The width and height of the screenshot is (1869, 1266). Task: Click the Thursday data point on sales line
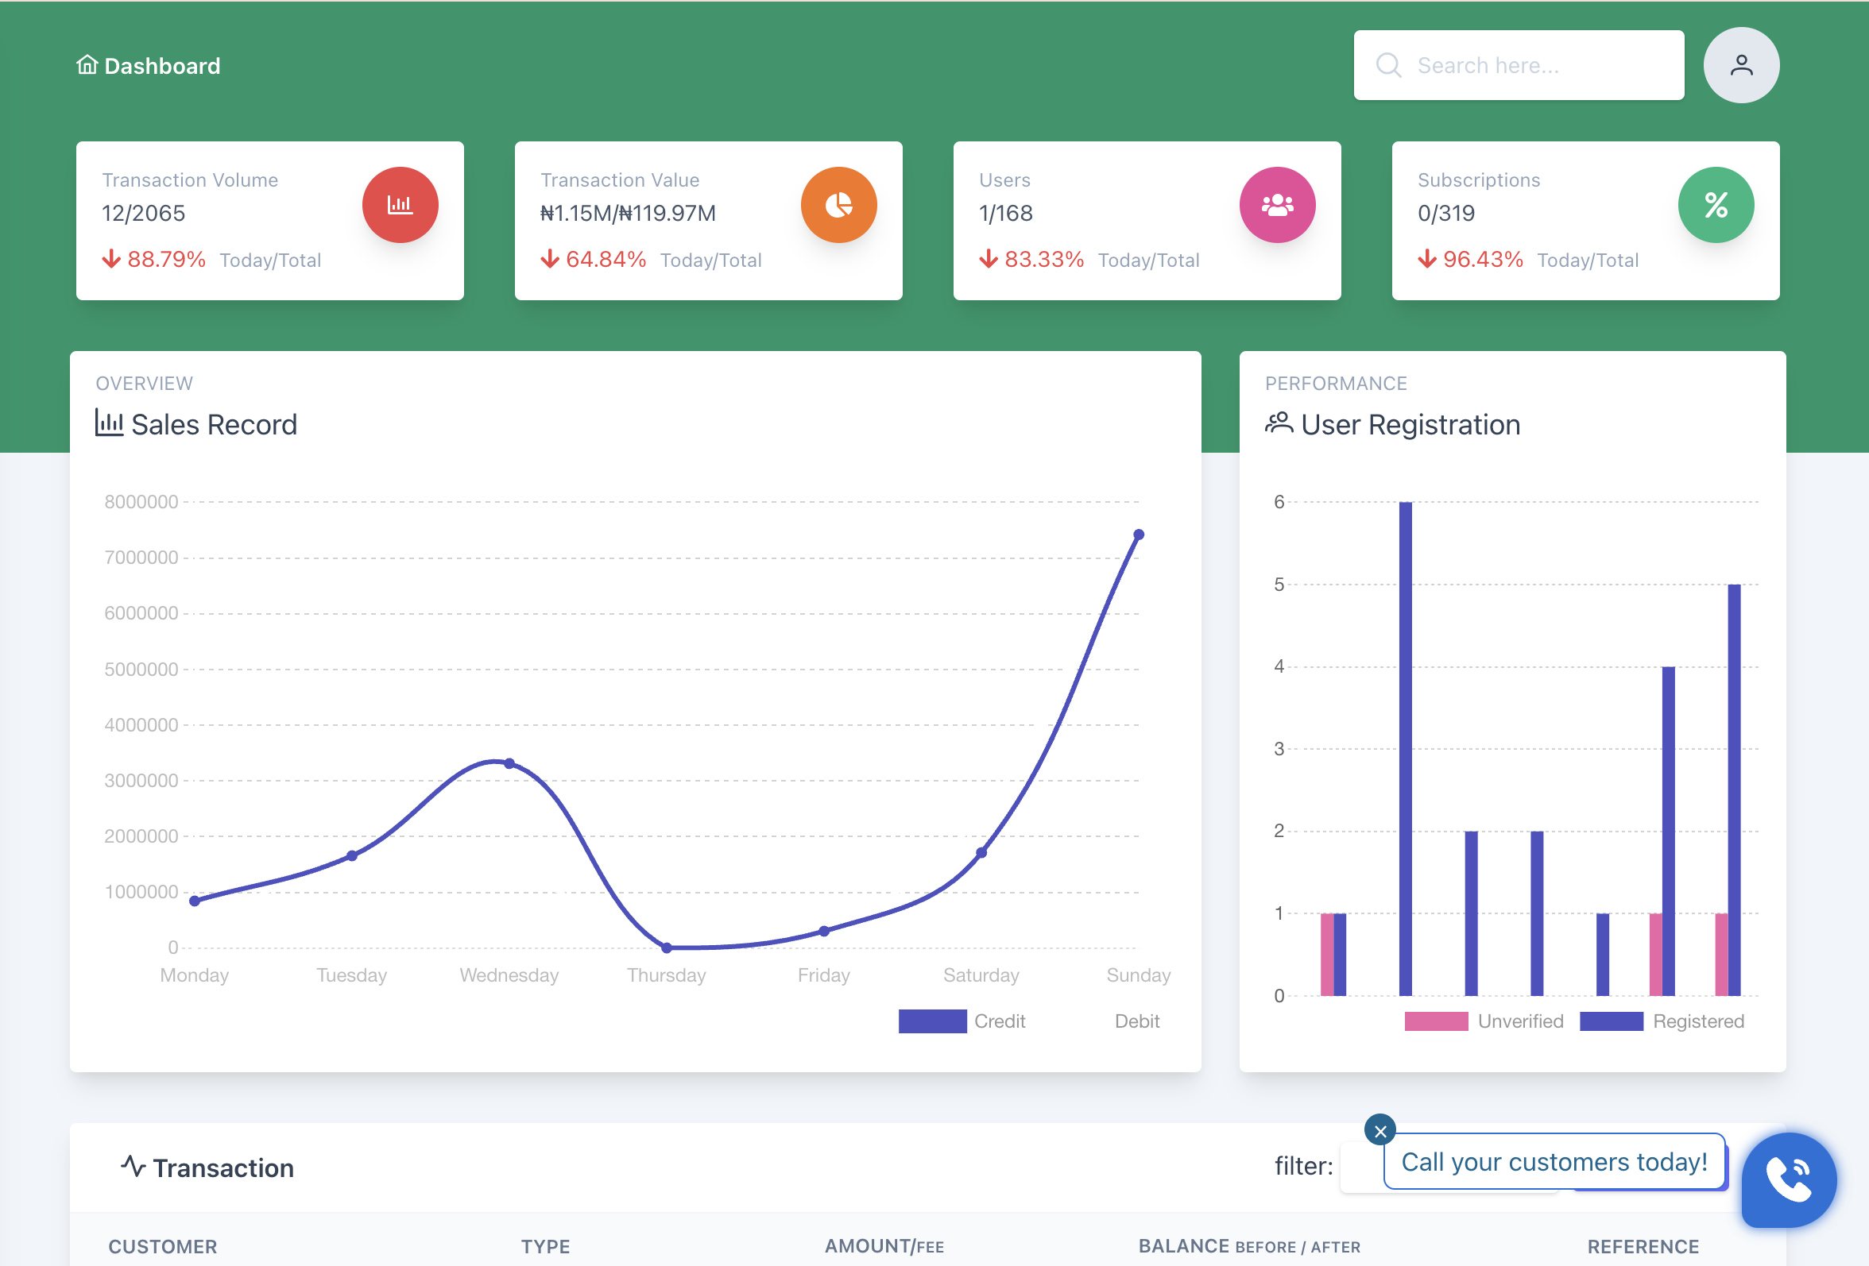coord(667,948)
